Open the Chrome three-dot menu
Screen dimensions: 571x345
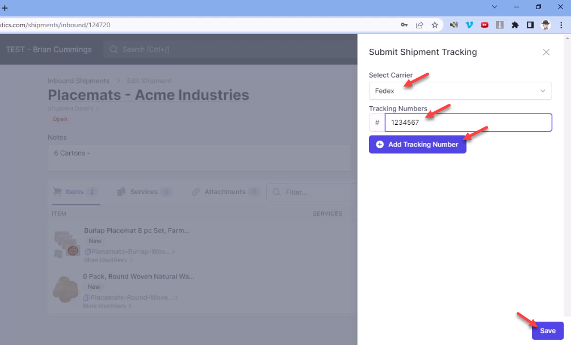[x=561, y=25]
